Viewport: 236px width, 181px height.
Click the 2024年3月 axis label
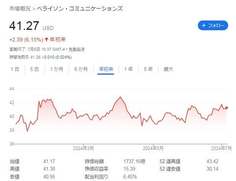84,149
